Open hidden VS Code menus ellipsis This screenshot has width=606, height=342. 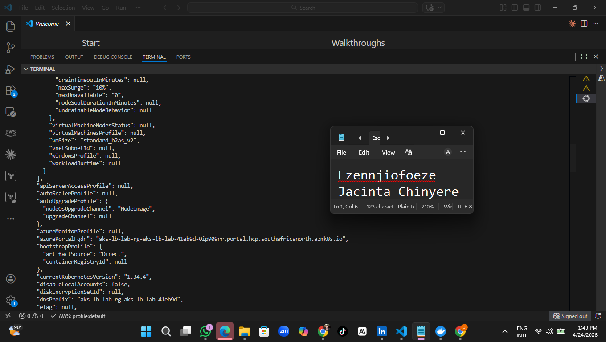click(138, 8)
